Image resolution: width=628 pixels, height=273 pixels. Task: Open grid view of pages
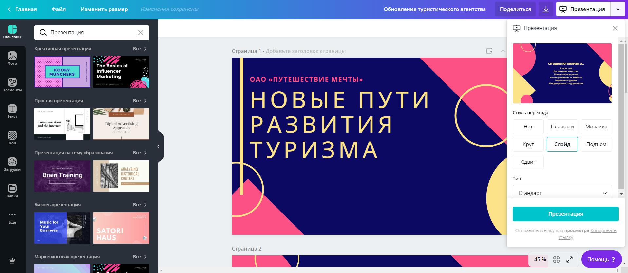[x=556, y=260]
